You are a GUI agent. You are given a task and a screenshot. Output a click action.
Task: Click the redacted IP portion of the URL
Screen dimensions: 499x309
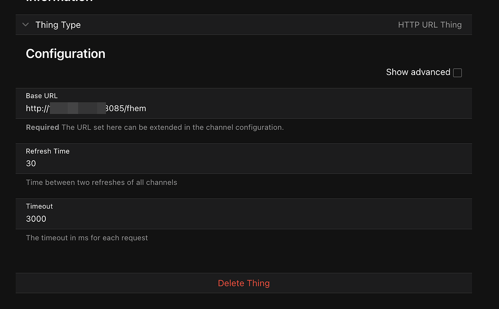77,108
